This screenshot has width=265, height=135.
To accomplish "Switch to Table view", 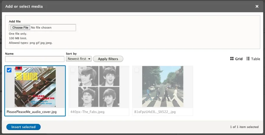I will click(253, 59).
